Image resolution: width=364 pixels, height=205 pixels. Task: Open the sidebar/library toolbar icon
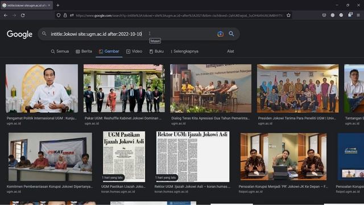tap(350, 15)
